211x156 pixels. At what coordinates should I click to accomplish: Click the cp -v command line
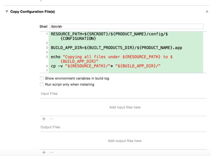point(106,66)
